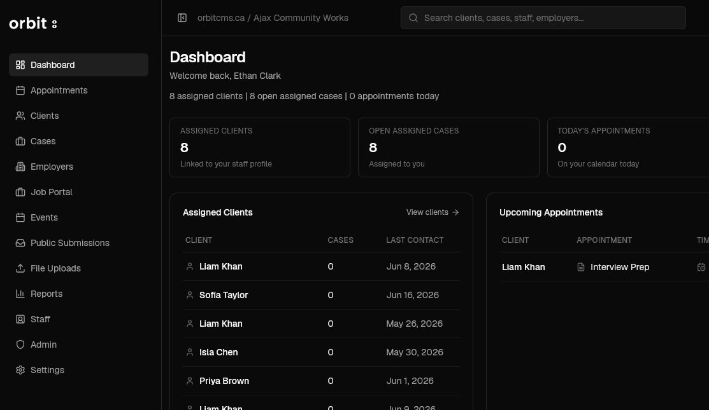The image size is (709, 410).
Task: Open Priya Brown client row
Action: click(x=321, y=381)
